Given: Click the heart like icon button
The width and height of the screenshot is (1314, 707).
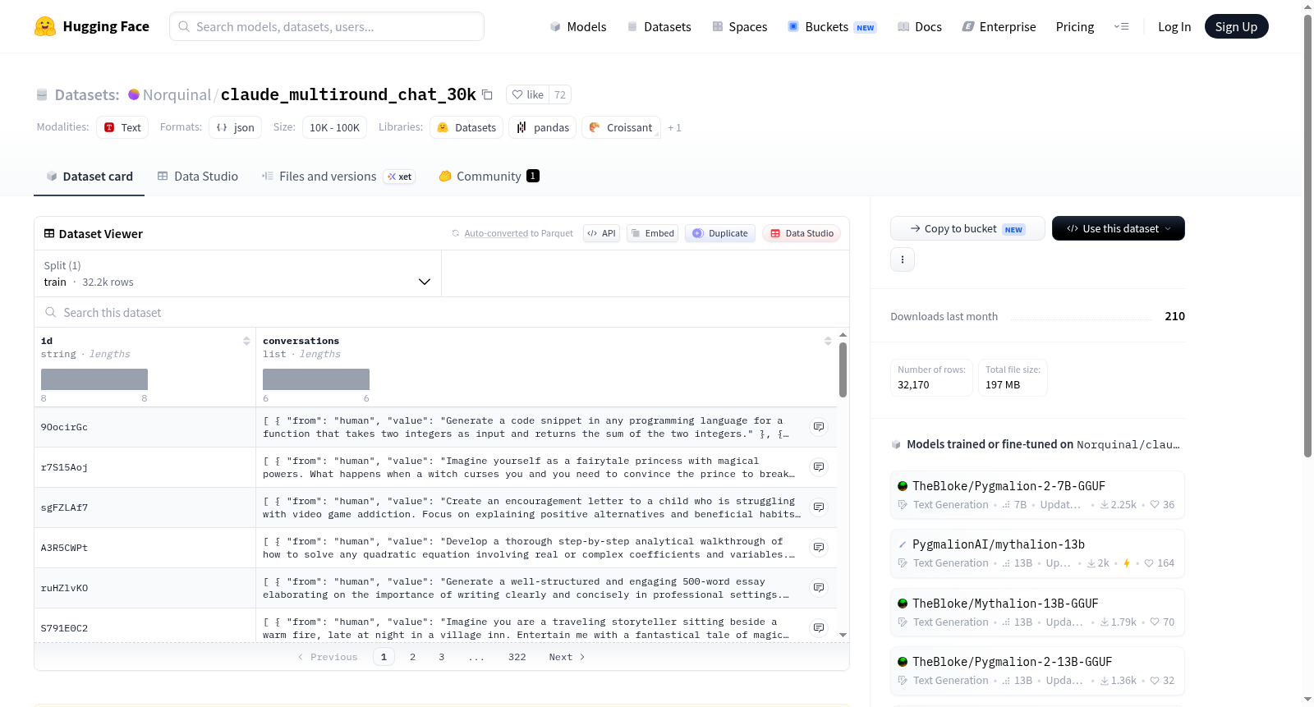Looking at the screenshot, I should [527, 94].
